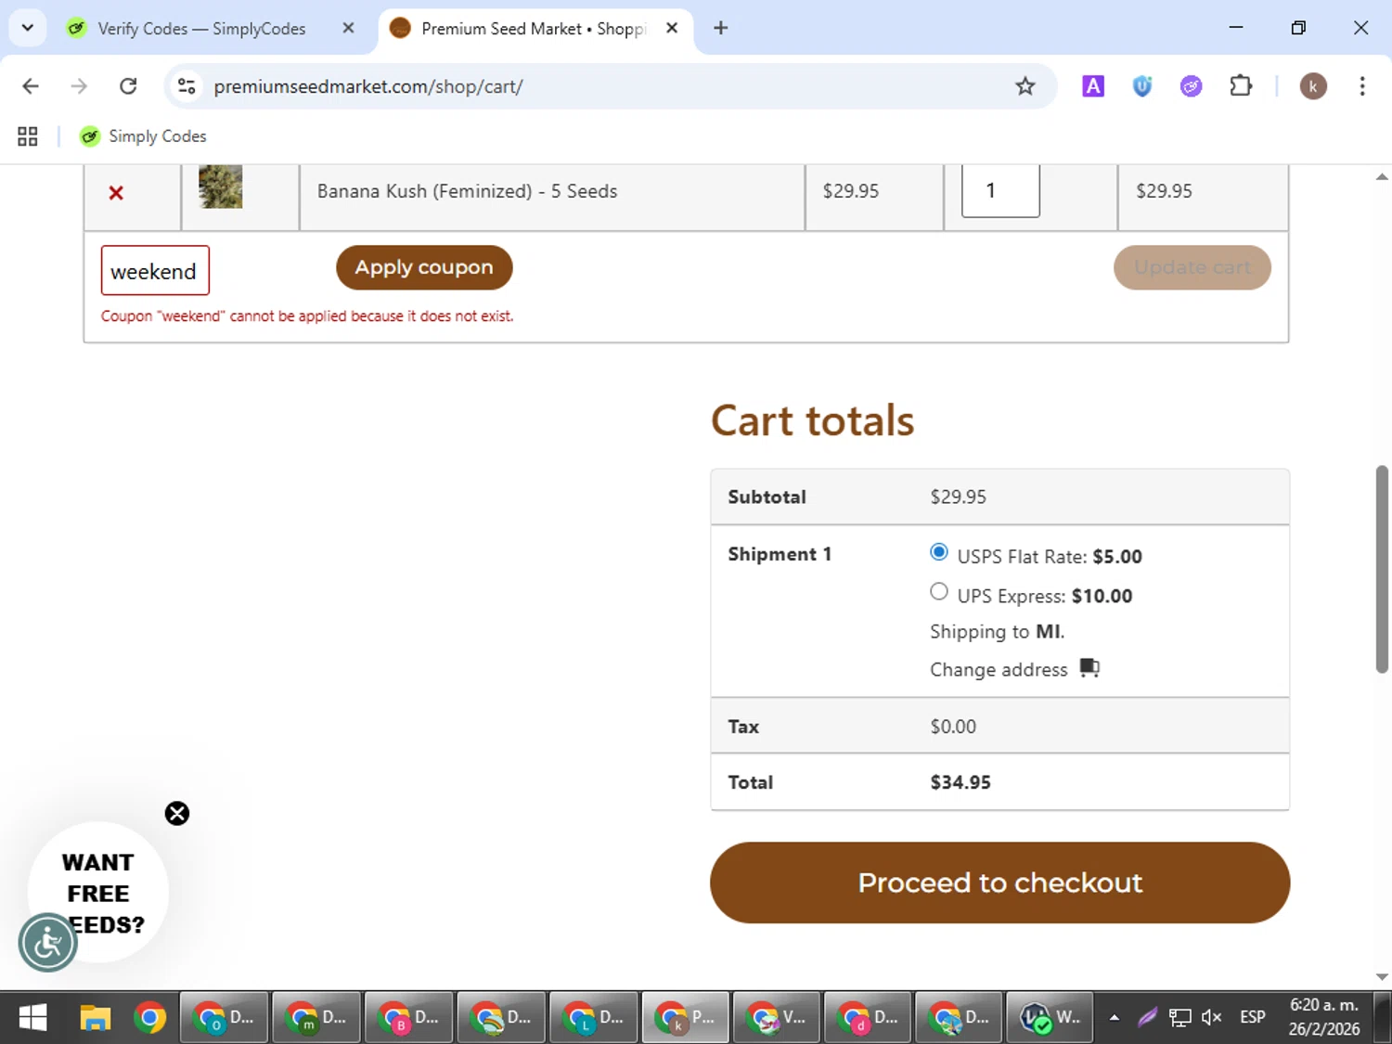
Task: Click the feather pen tray icon
Action: tap(1147, 1018)
